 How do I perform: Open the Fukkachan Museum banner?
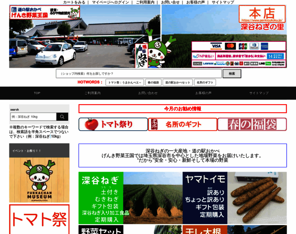(39, 180)
